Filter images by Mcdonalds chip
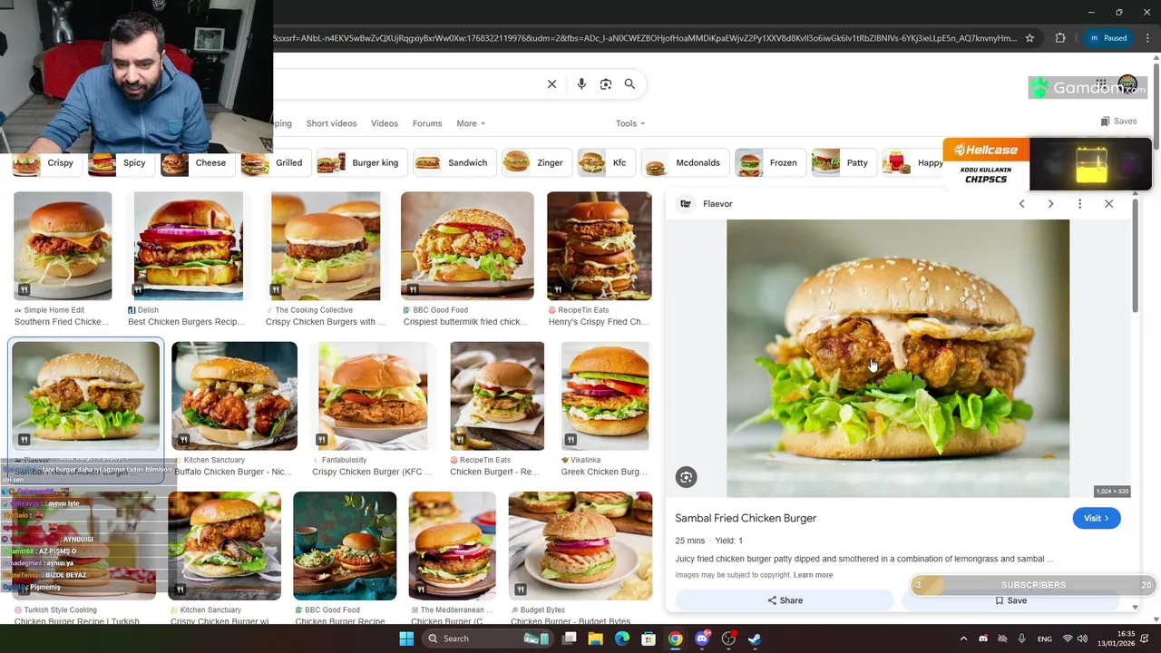Image resolution: width=1161 pixels, height=653 pixels. click(684, 163)
